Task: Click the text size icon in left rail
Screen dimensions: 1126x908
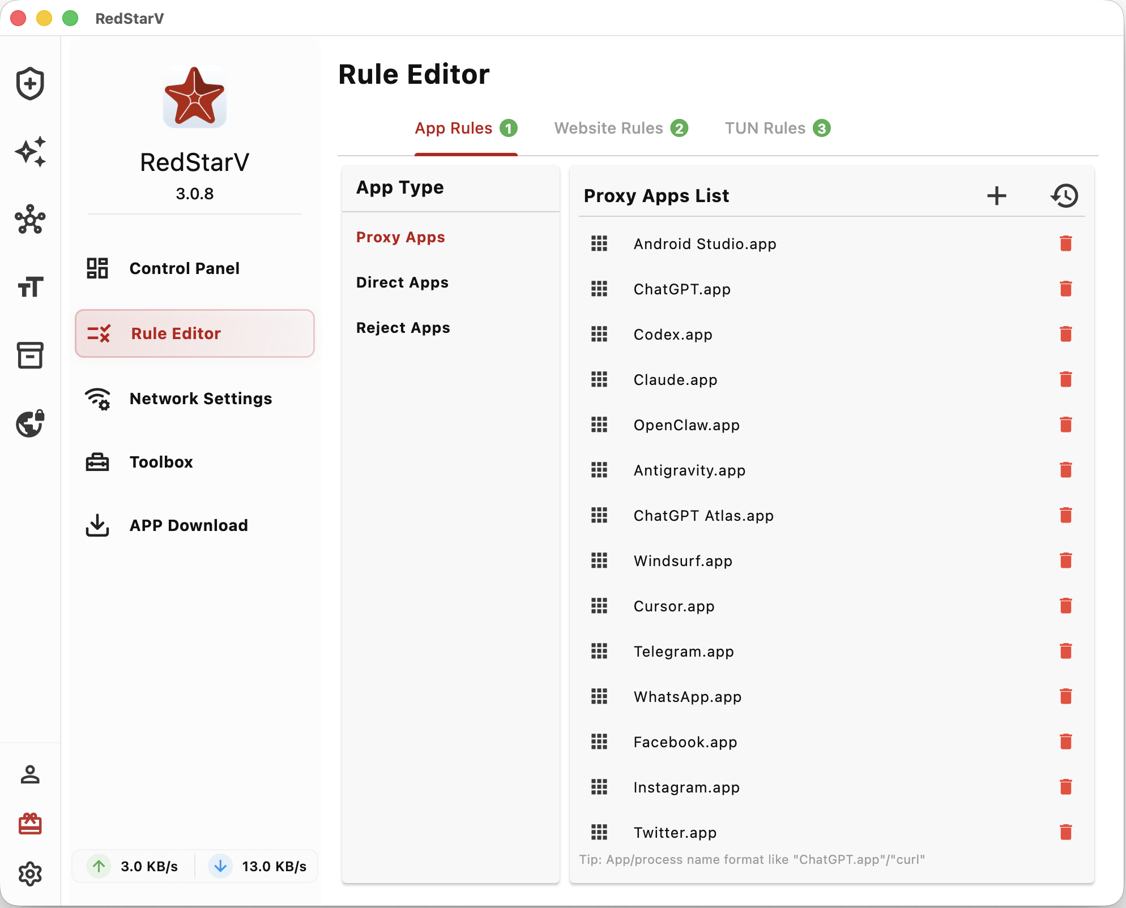Action: pos(30,287)
